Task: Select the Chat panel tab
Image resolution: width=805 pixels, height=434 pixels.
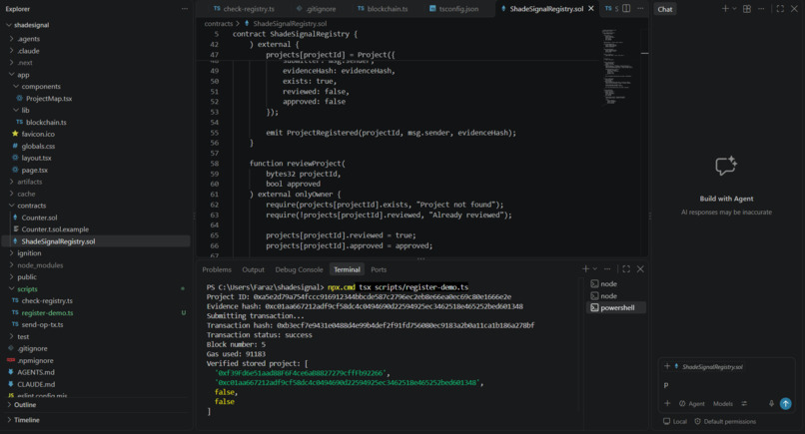Action: (665, 9)
